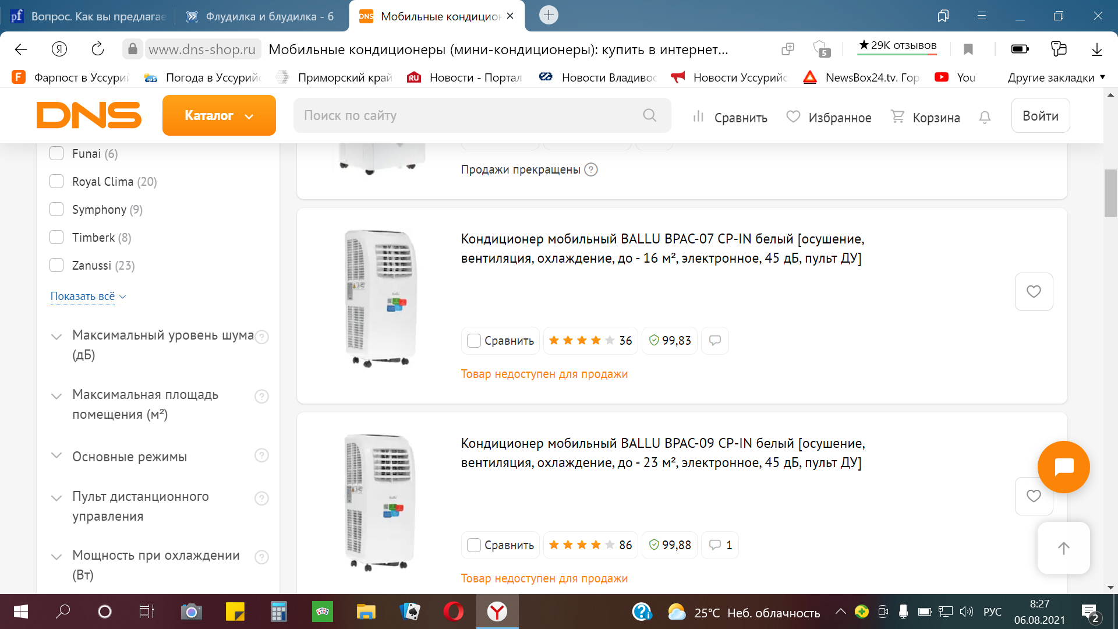Open help for Мощность при охлаждении filter
Viewport: 1118px width, 629px height.
262,557
